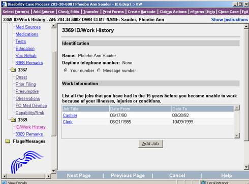Click the Cashier end date 08/28/92
This screenshot has height=184, width=249.
coord(180,115)
